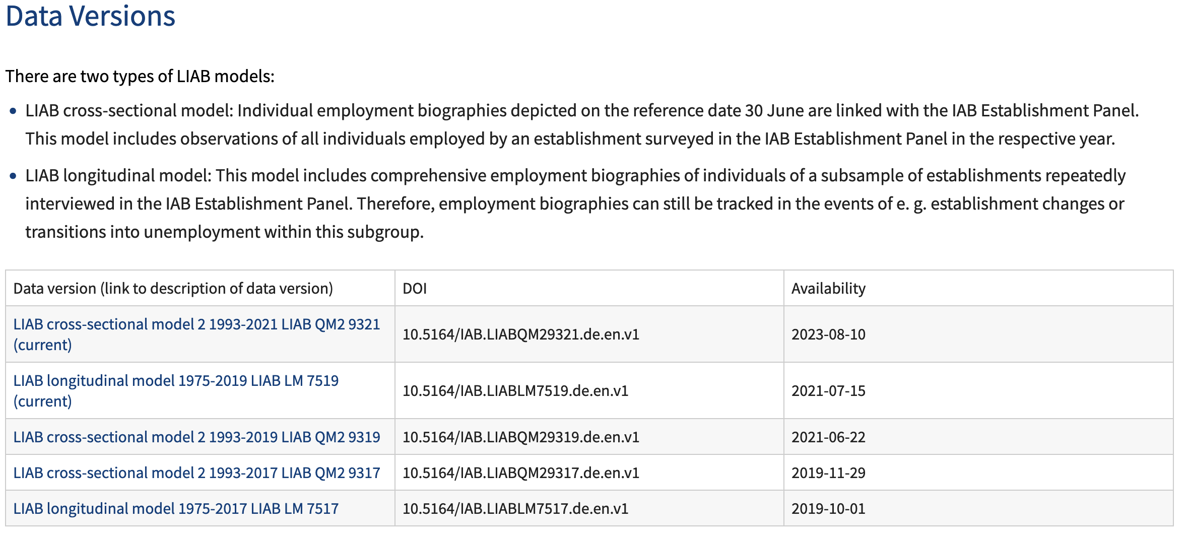Viewport: 1189px width, 537px height.
Task: Click the "There are two types" sentence
Action: 140,77
